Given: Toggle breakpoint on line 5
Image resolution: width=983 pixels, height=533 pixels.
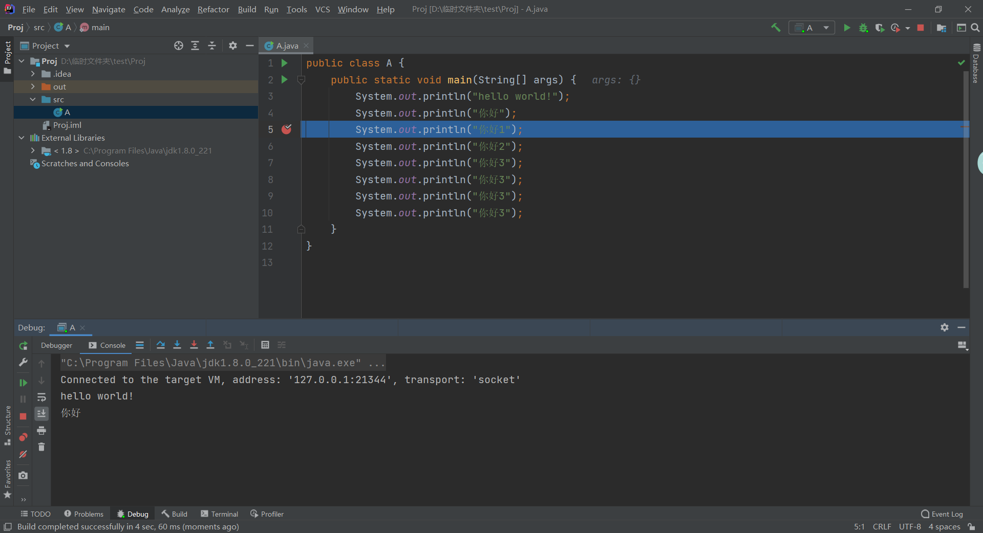Looking at the screenshot, I should [x=287, y=129].
